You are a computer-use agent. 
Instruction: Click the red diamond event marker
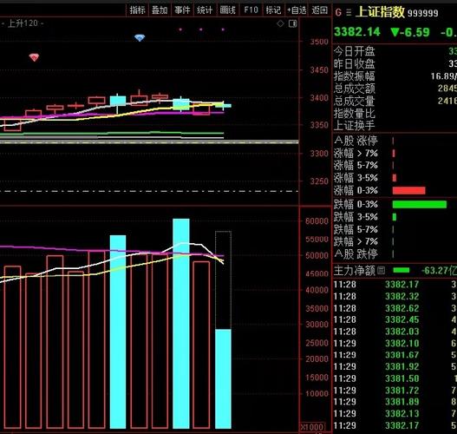click(x=34, y=57)
